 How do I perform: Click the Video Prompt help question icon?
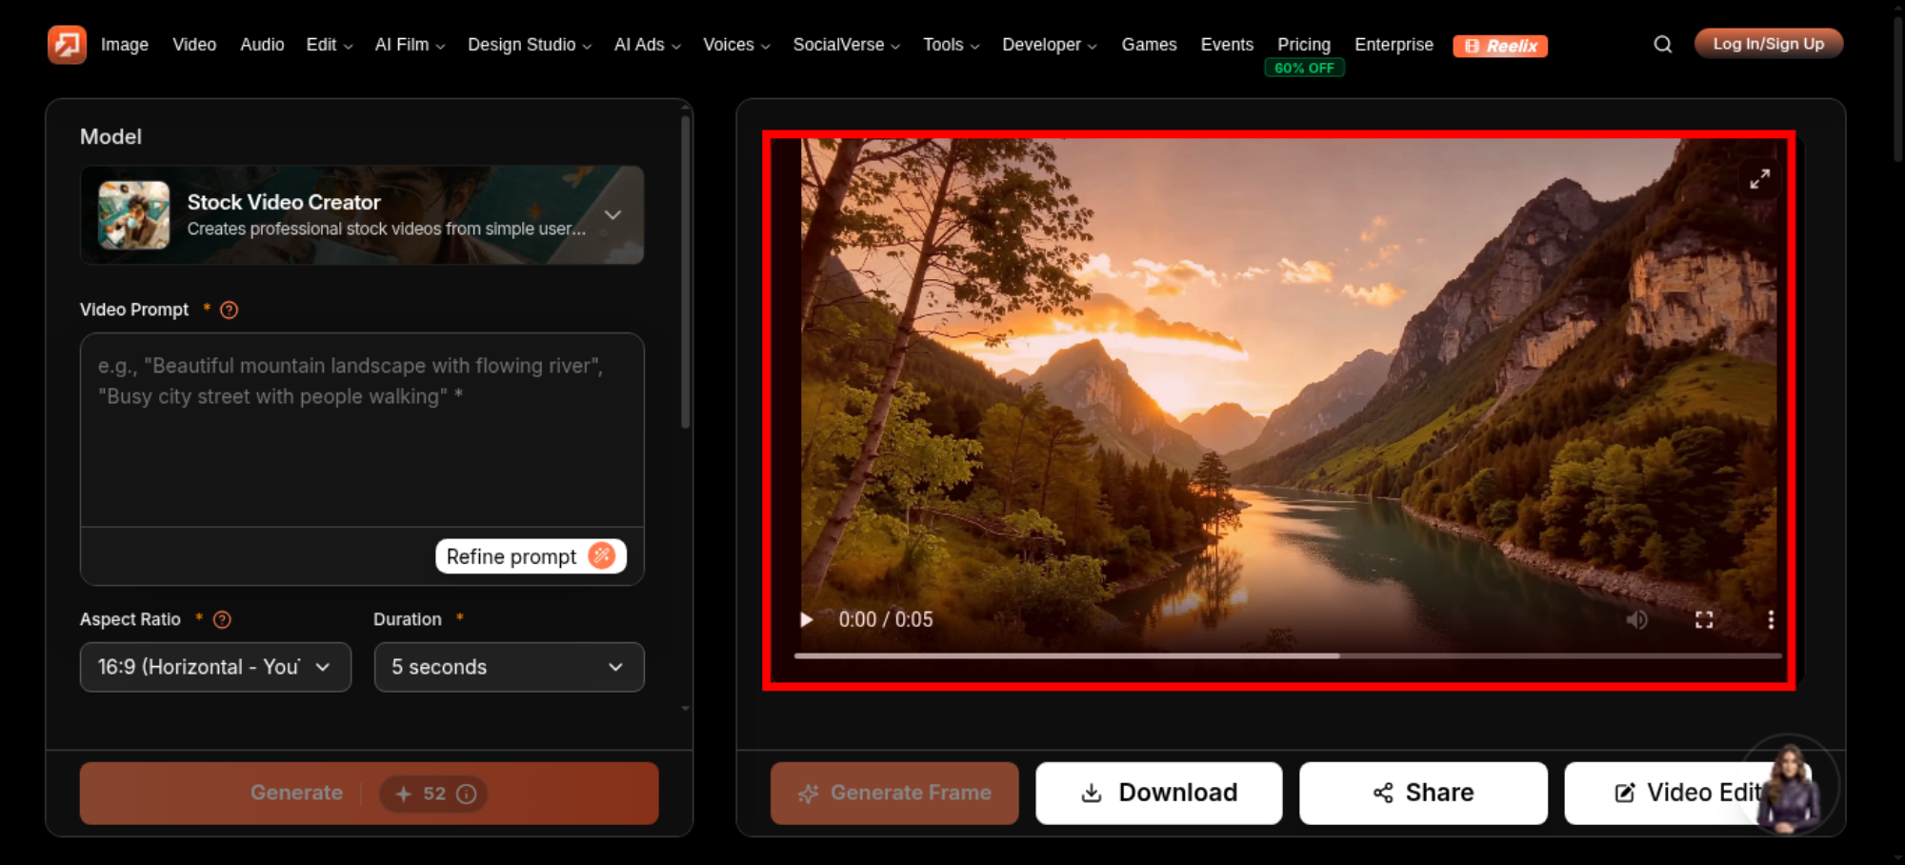point(229,310)
